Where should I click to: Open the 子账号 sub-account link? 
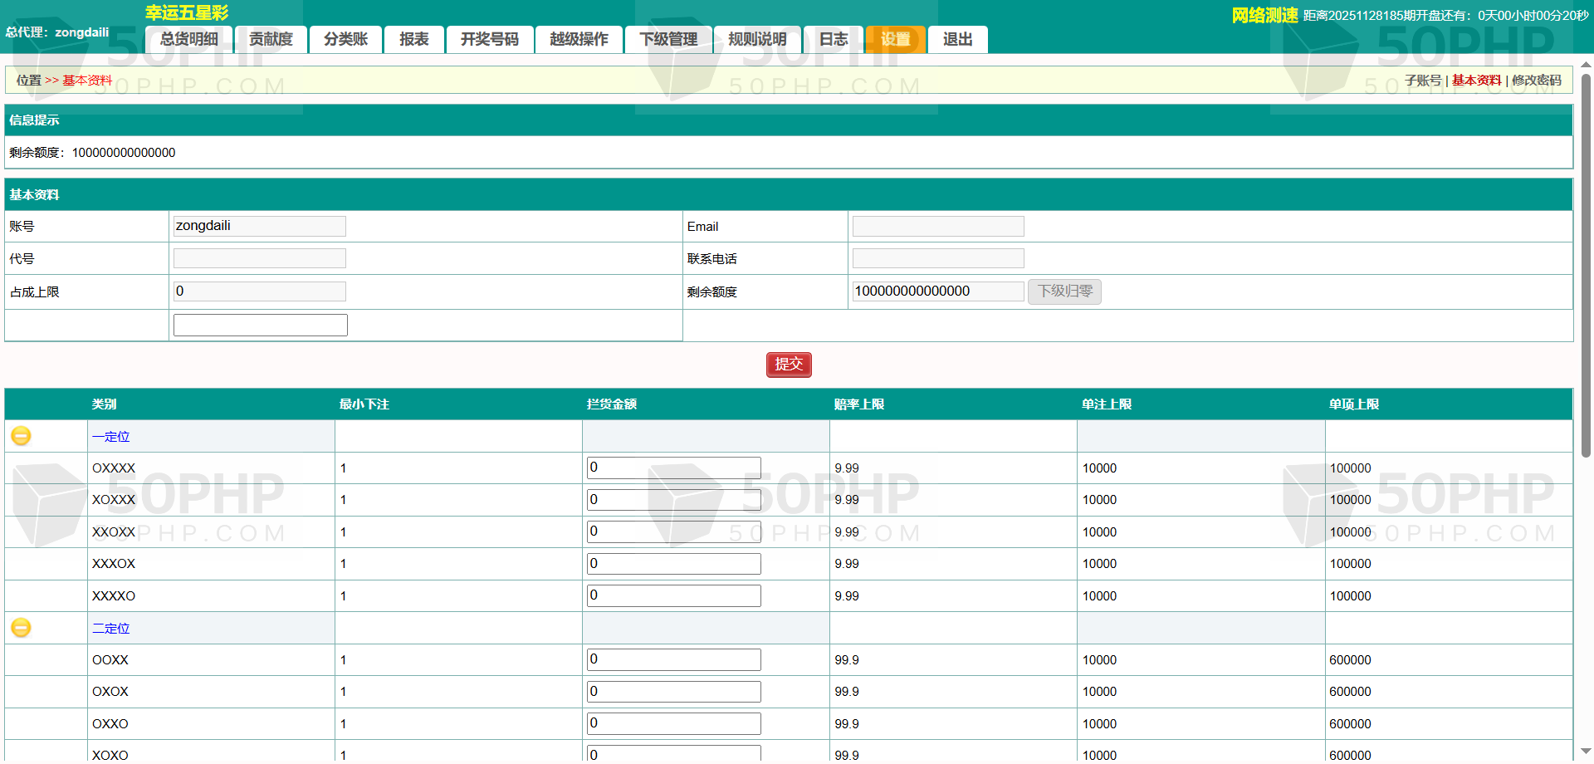(1422, 81)
